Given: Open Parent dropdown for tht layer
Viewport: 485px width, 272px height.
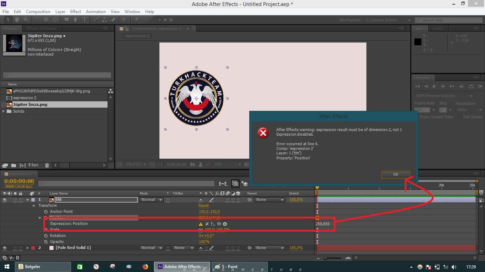Looking at the screenshot, I should click(x=269, y=200).
